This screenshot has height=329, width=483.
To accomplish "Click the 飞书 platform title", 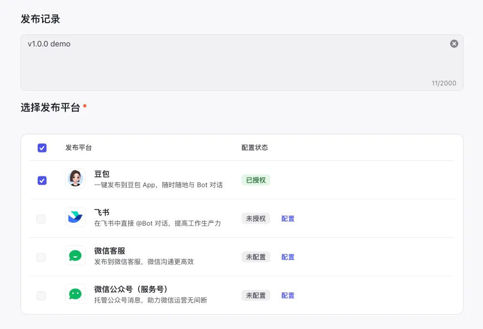I will (102, 212).
